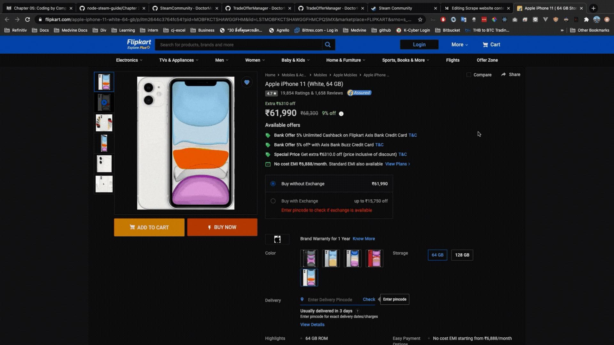Open View Plans for EMI
The image size is (614, 345).
coord(398,164)
